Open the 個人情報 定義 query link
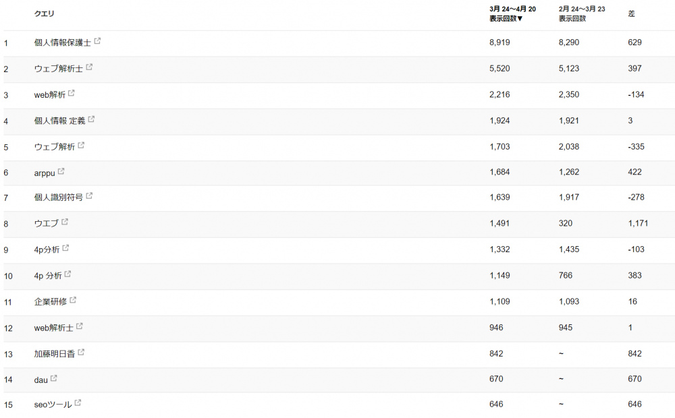Viewport: 675px width, 418px height. (59, 121)
